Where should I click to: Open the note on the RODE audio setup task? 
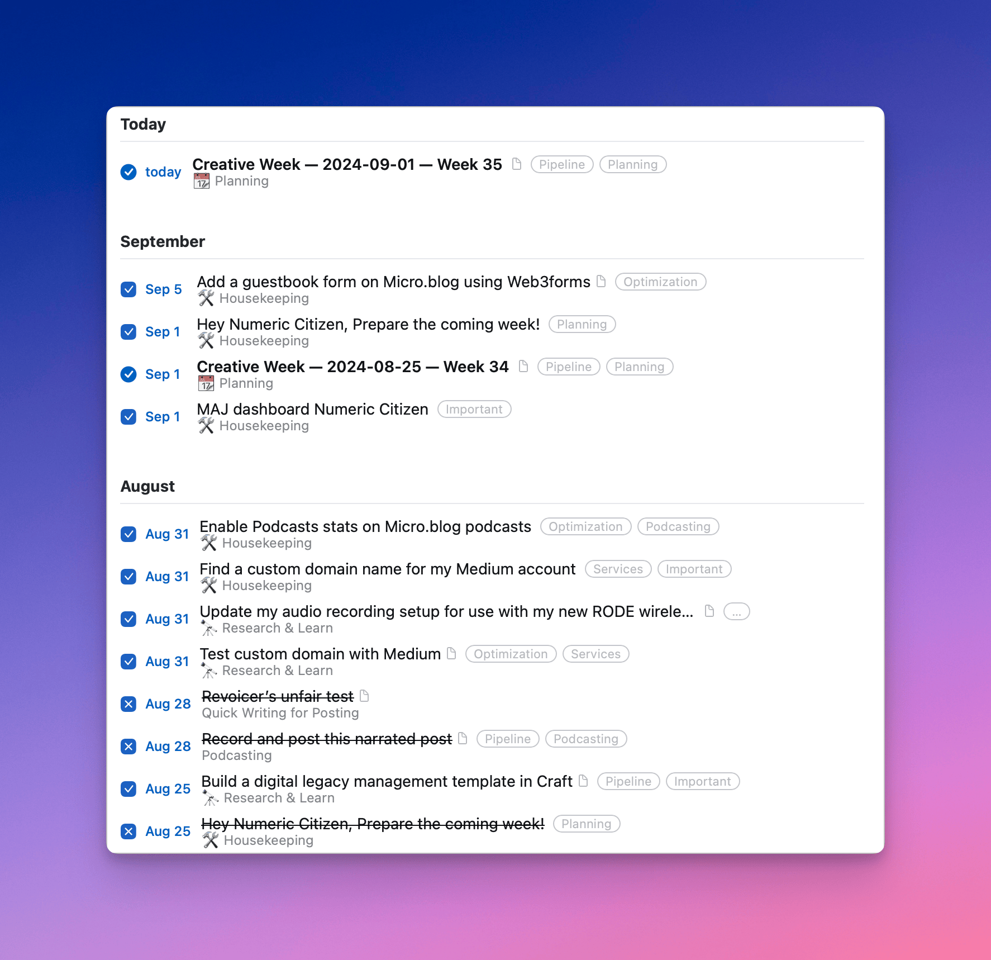[x=709, y=611]
